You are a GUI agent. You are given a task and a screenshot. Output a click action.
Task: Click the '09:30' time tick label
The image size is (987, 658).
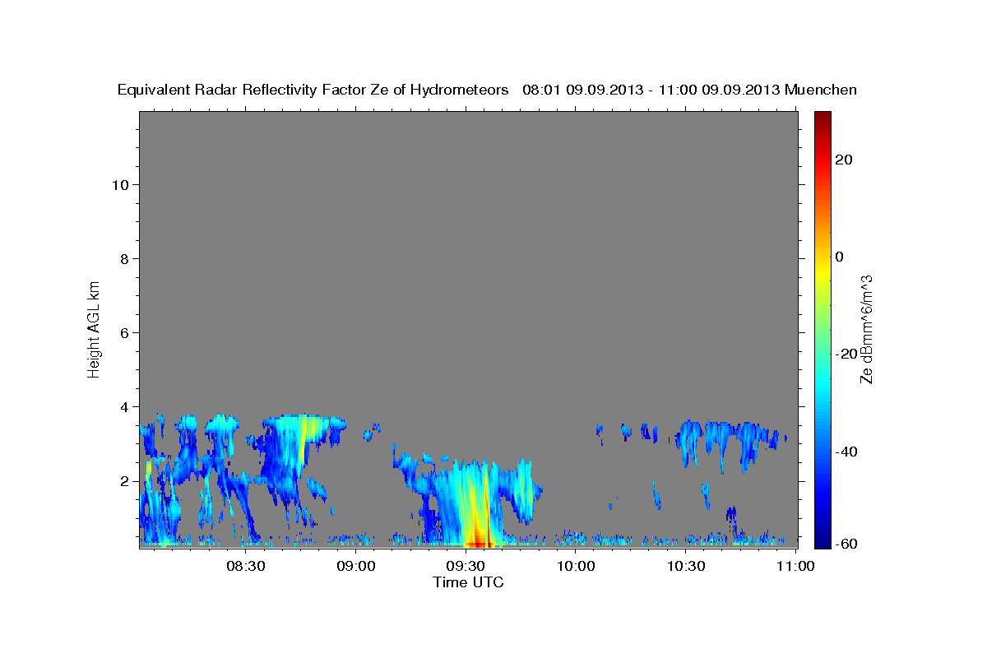(466, 566)
